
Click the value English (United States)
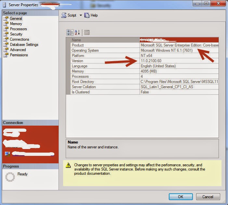pyautogui.click(x=158, y=66)
